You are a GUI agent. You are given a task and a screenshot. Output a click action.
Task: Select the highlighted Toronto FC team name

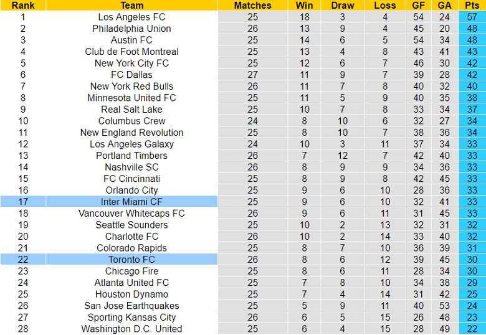click(131, 260)
